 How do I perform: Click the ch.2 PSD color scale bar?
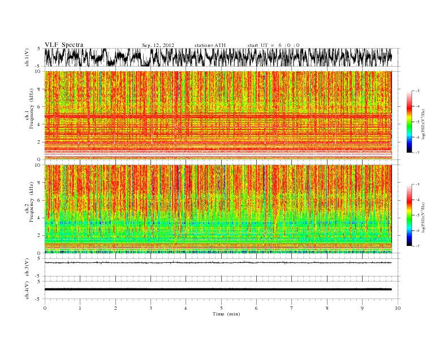click(409, 215)
